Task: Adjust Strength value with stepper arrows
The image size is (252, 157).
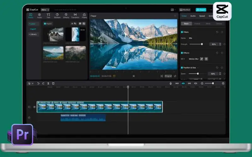Action: point(220,44)
